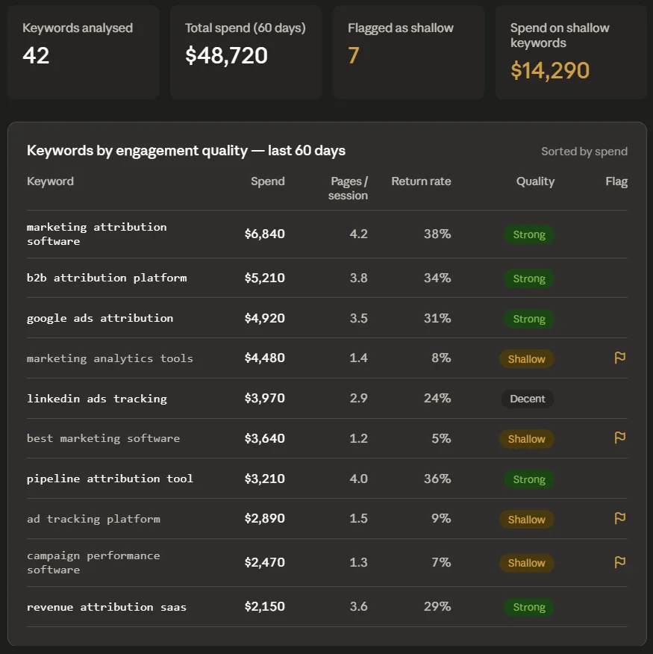This screenshot has width=653, height=654.
Task: Click Shallow badge for marketing analytics tools
Action: tap(527, 358)
